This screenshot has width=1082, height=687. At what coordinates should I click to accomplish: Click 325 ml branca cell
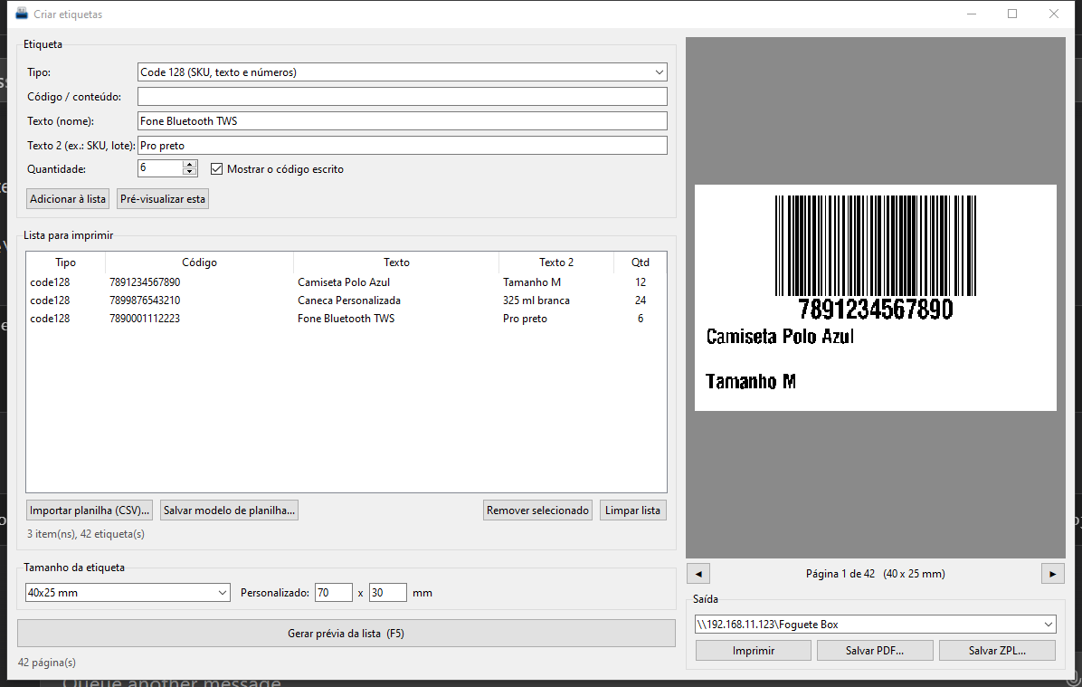[536, 301]
